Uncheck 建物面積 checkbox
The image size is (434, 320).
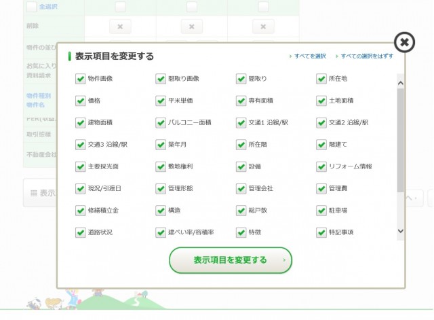click(x=80, y=122)
